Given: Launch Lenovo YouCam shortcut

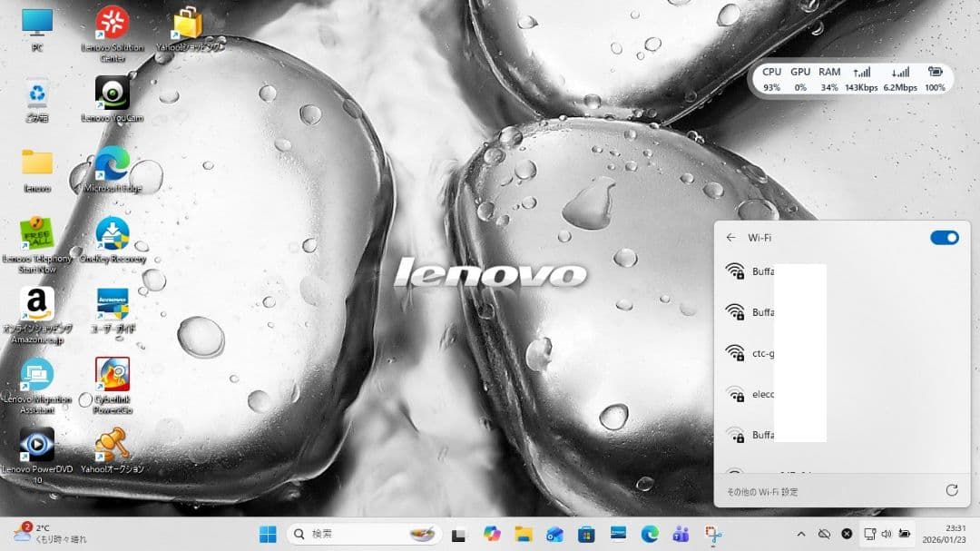Looking at the screenshot, I should click(113, 99).
